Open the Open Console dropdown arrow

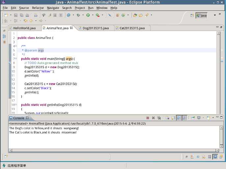(213, 118)
